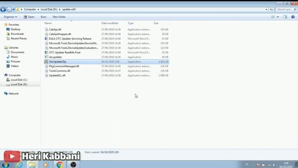Open the Pictures library
The width and height of the screenshot is (298, 168).
(x=15, y=61)
